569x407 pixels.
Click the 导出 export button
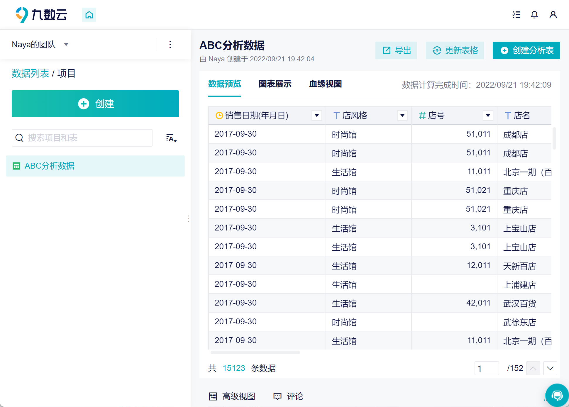coord(396,50)
